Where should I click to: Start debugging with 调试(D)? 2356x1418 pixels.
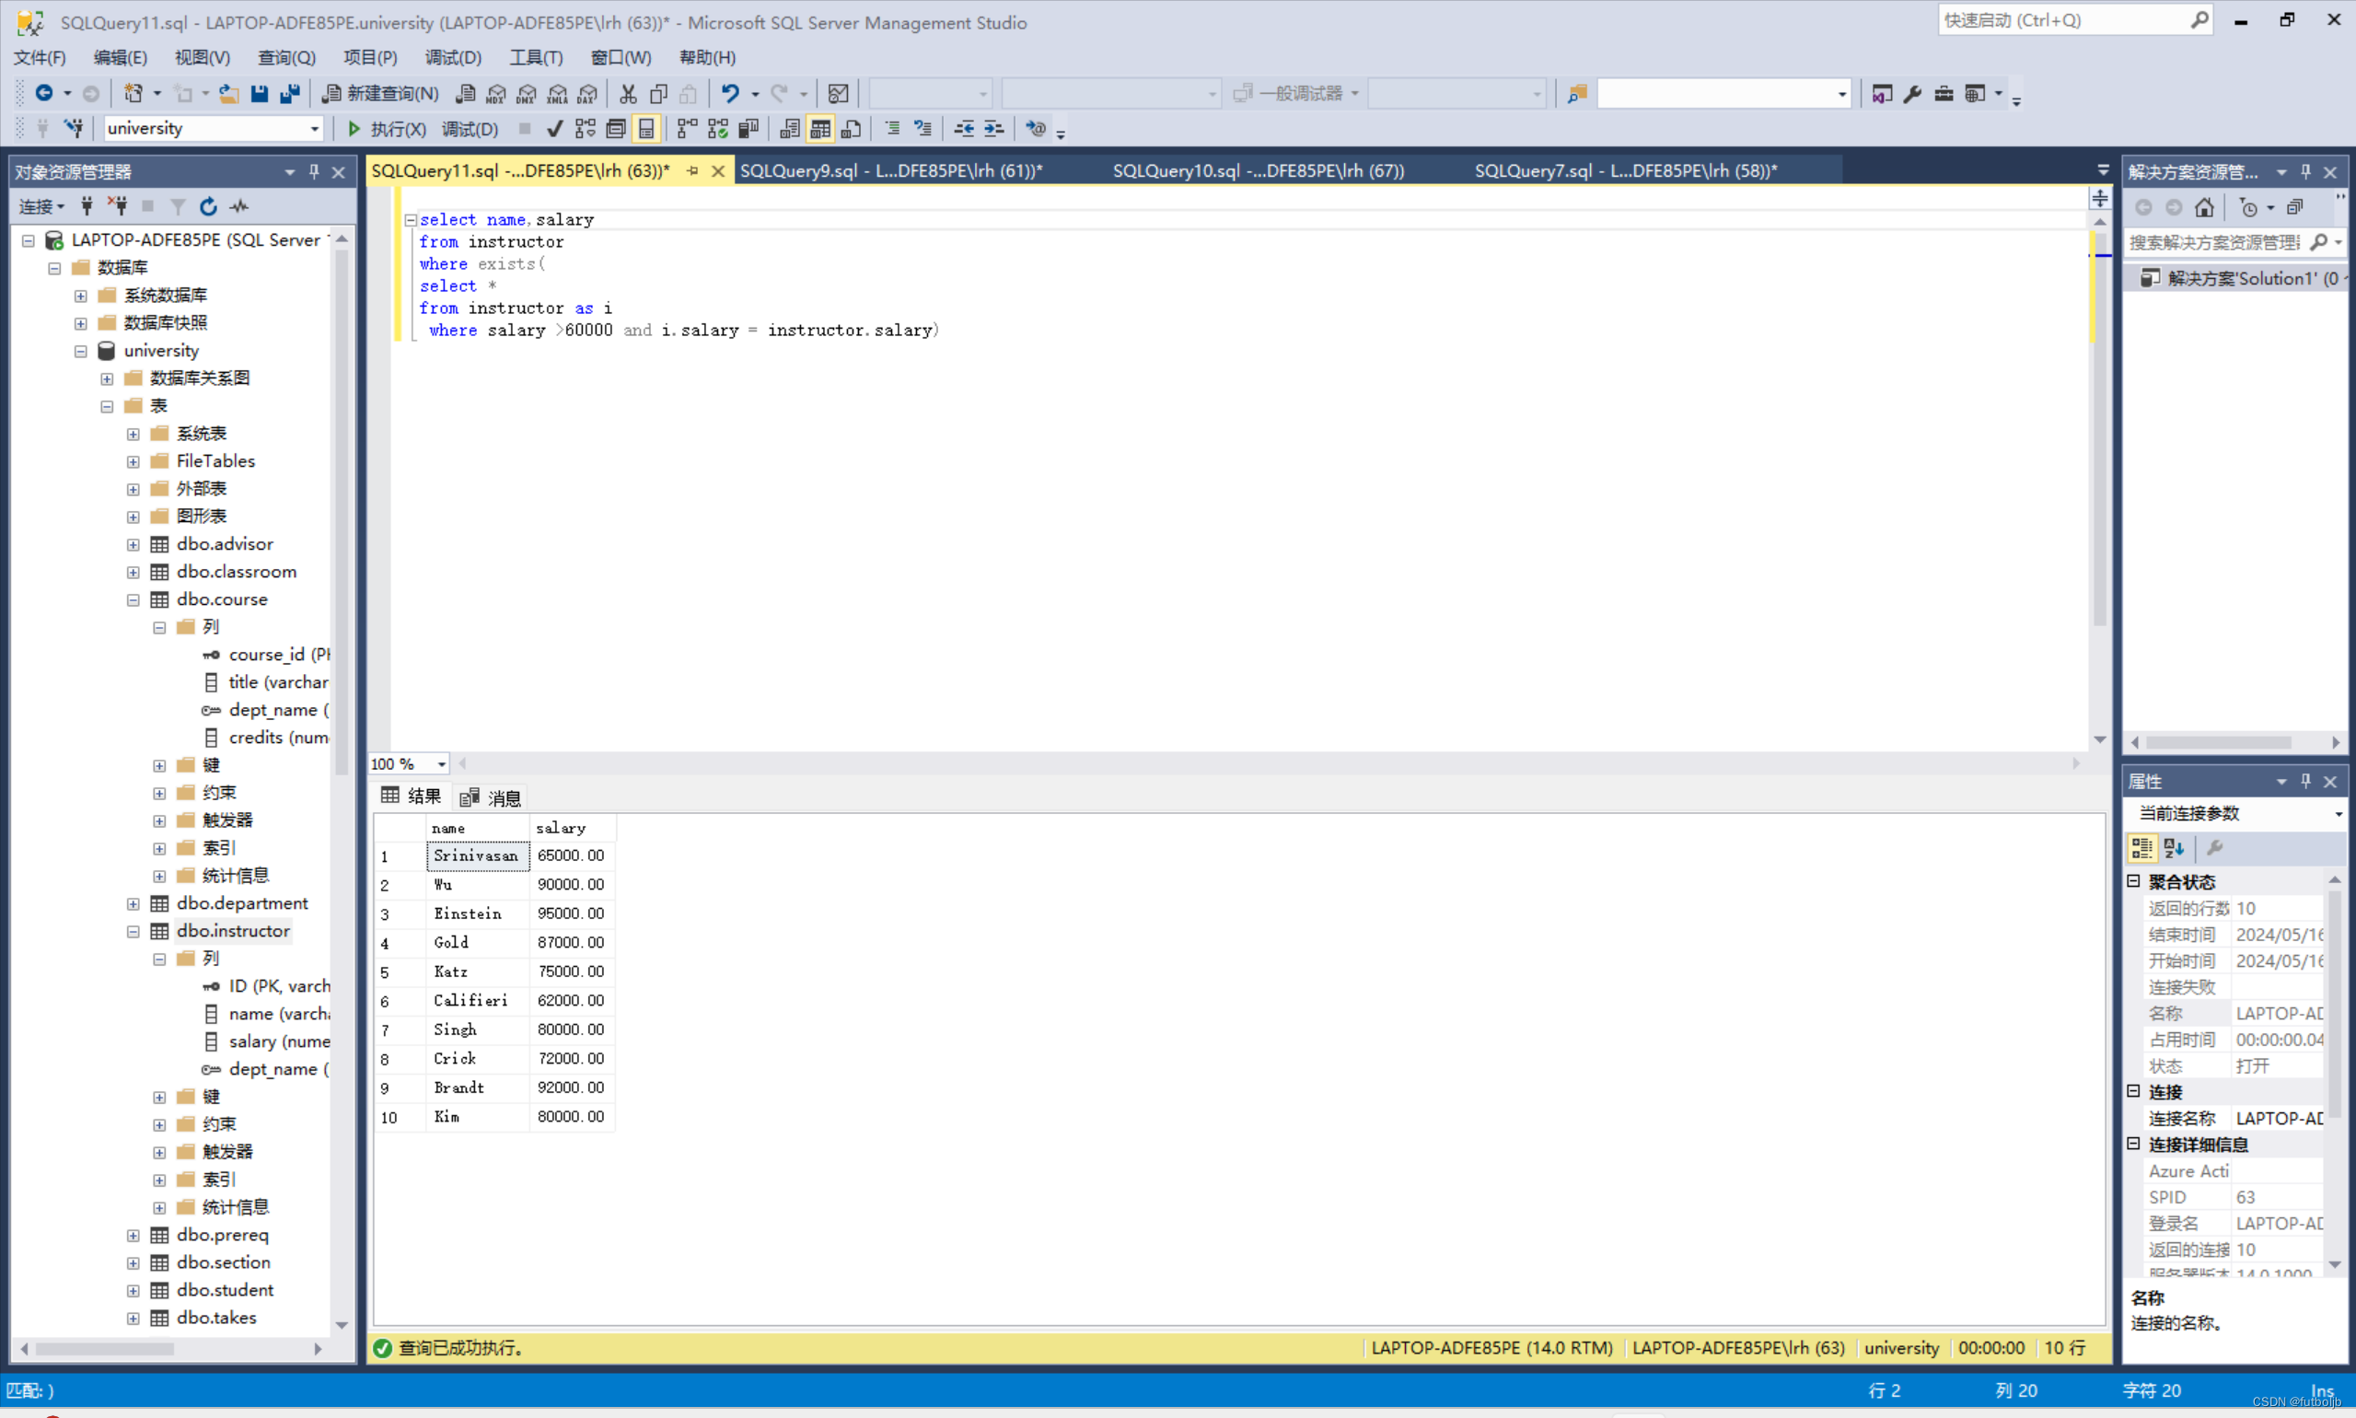pos(470,128)
